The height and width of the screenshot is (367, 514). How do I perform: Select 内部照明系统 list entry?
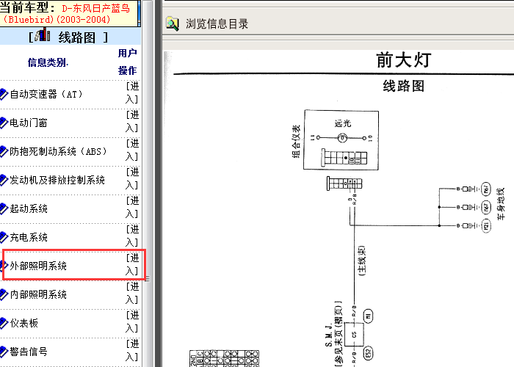tap(38, 294)
